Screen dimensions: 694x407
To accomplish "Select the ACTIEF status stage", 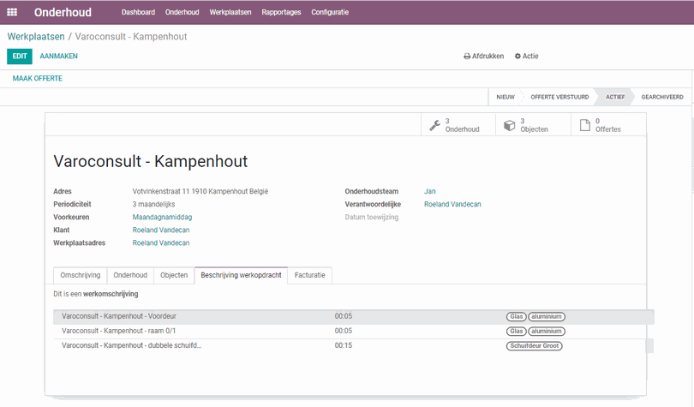I will (615, 97).
